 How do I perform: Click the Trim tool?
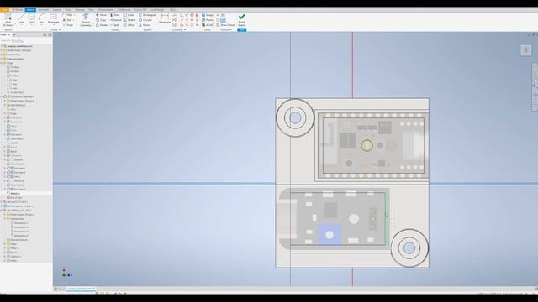click(x=114, y=15)
